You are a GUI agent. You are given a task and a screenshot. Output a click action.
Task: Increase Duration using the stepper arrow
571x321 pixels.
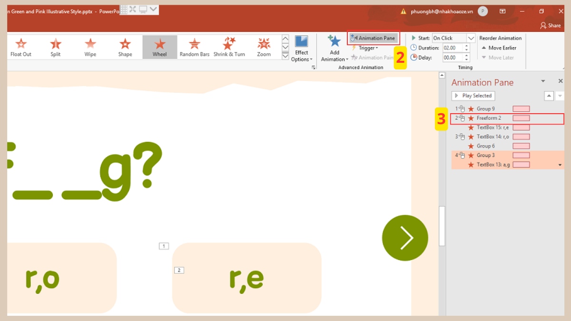(x=466, y=45)
